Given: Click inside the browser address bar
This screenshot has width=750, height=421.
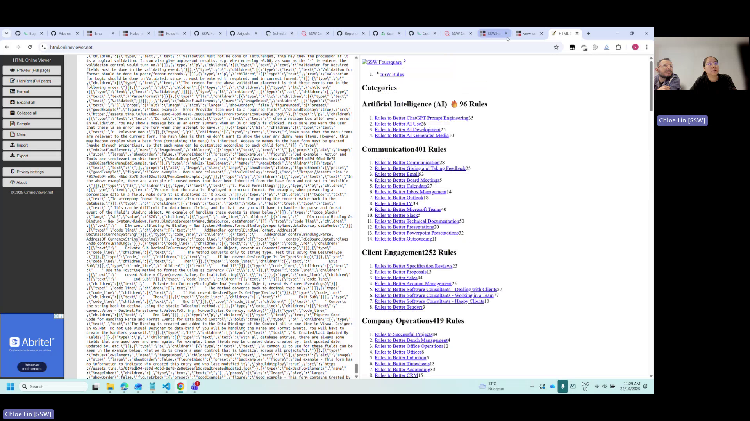Looking at the screenshot, I should (156, 47).
